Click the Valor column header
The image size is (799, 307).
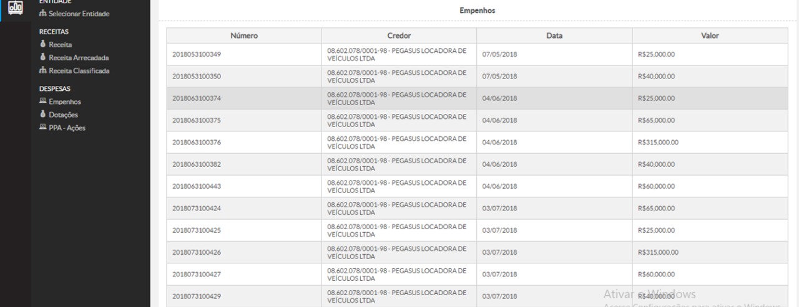pos(710,36)
